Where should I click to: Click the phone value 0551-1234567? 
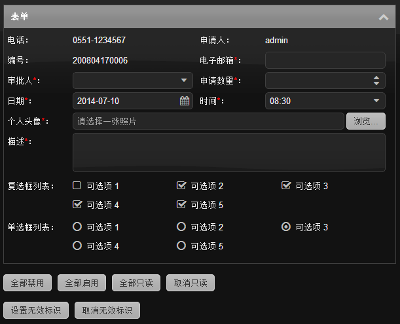click(100, 40)
